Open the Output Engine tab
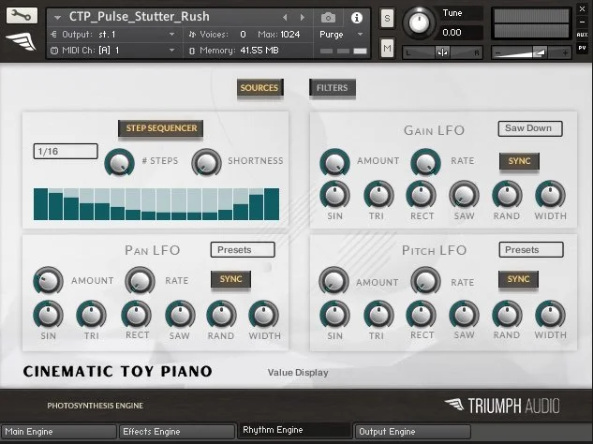Viewport: 593px width, 444px height. pos(412,432)
